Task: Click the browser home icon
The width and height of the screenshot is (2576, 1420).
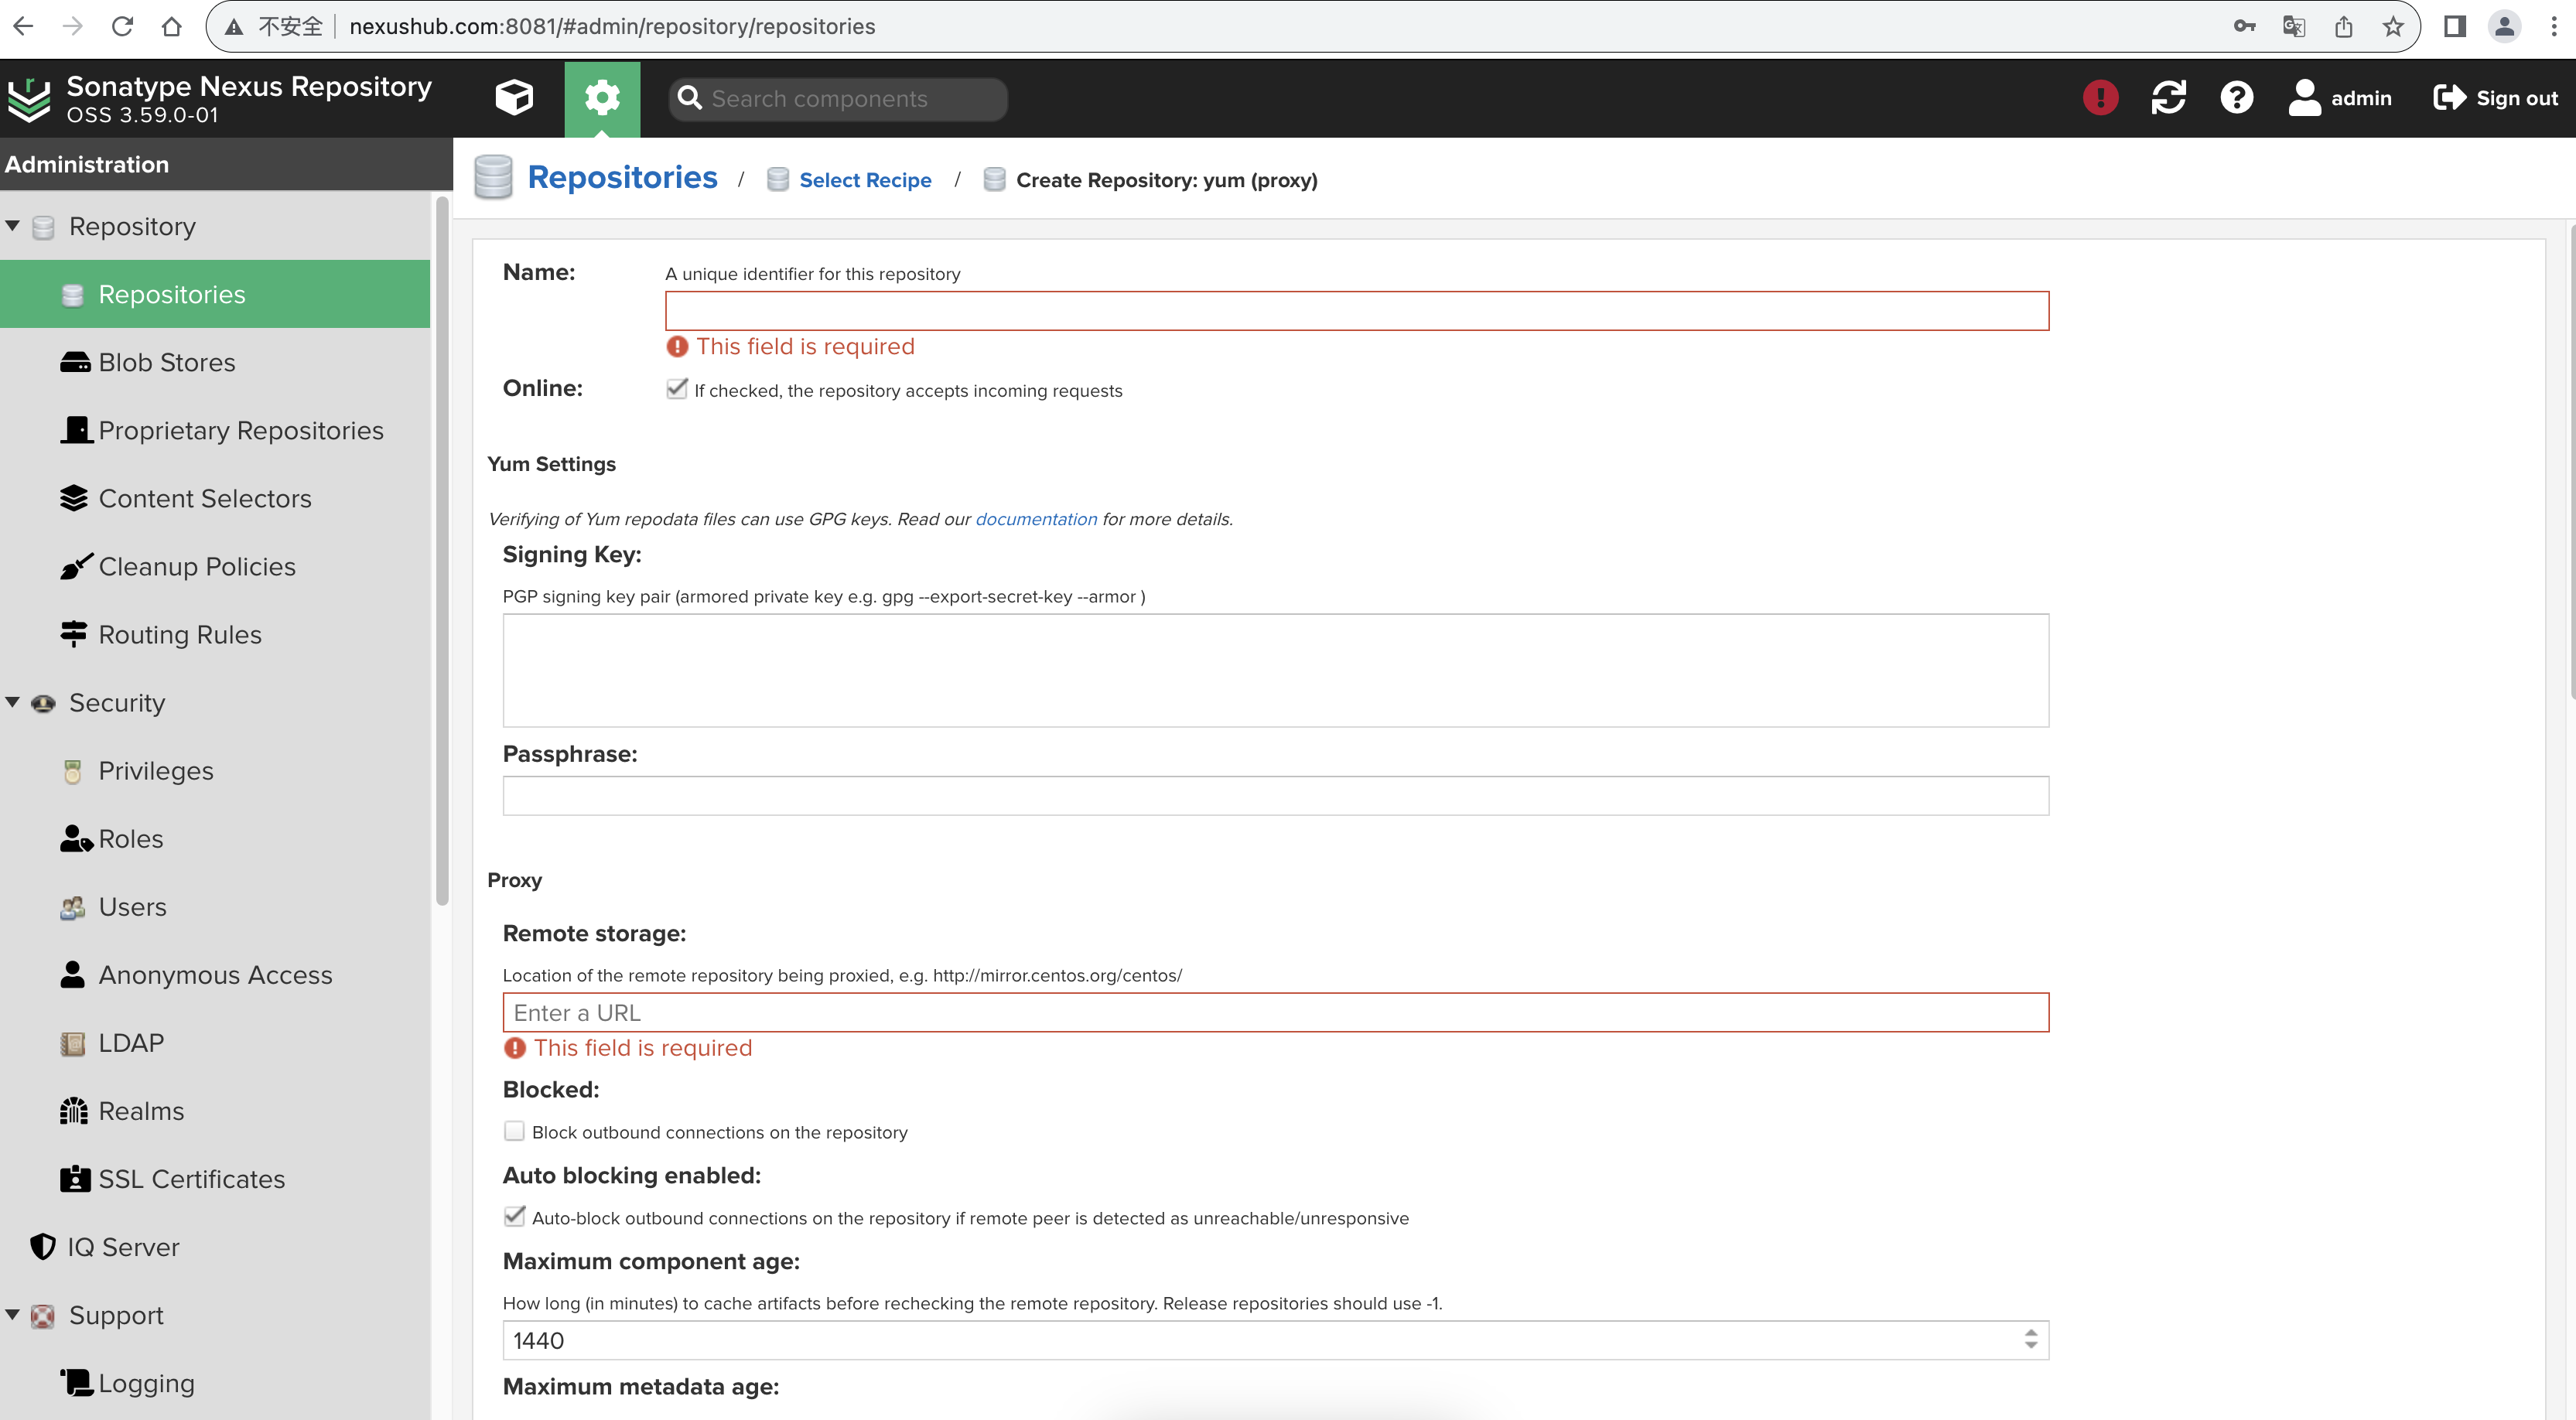Action: pyautogui.click(x=172, y=26)
